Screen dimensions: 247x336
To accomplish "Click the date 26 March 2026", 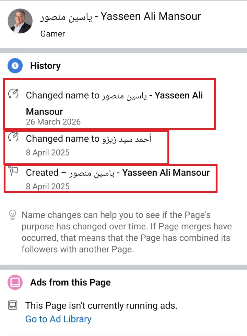I will click(x=53, y=122).
